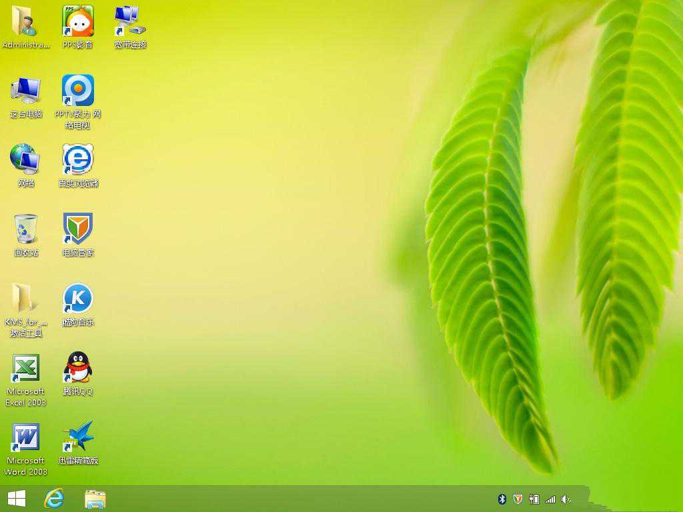Select the 这台电脑 (This PC) icon
Image resolution: width=683 pixels, height=512 pixels.
coord(25,91)
